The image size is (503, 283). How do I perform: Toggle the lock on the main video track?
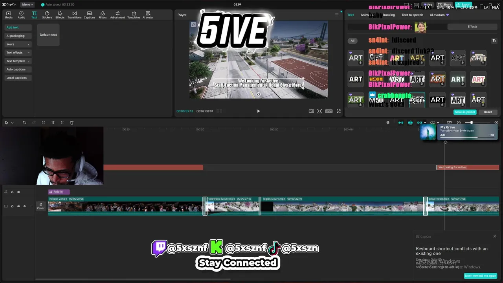(x=12, y=206)
